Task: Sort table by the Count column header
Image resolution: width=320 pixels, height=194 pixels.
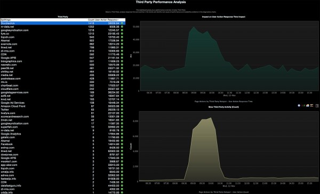Action: [91, 20]
